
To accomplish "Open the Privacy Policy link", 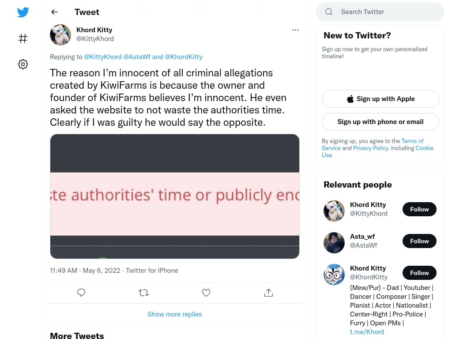I will coord(370,148).
